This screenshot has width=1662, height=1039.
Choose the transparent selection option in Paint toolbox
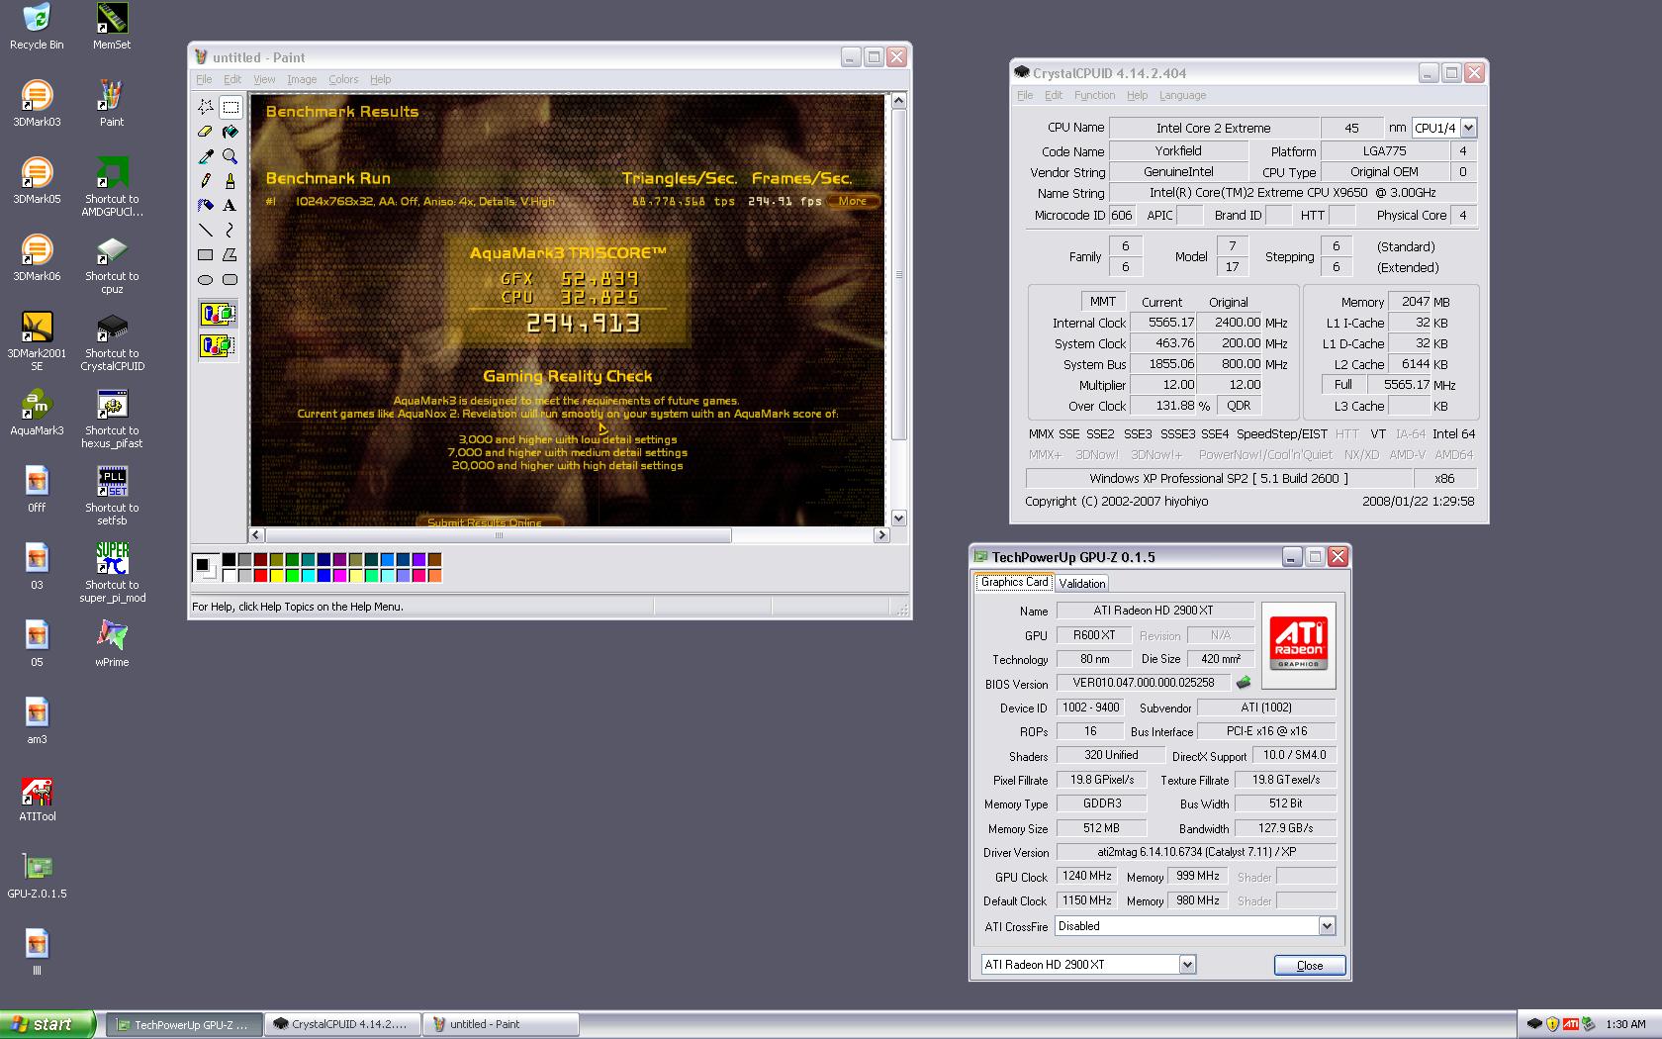(218, 345)
